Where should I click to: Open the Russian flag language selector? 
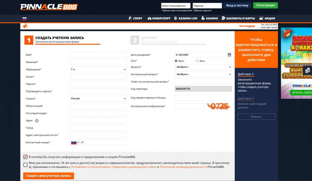[x=24, y=19]
